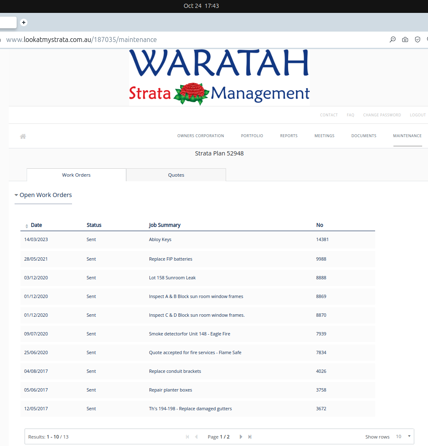This screenshot has height=446, width=428.
Task: Sort work orders by Date column arrows
Action: [x=27, y=226]
